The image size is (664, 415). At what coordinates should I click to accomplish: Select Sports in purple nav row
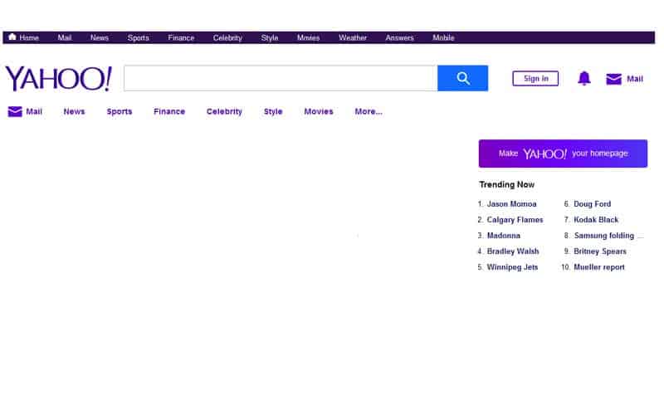(120, 111)
